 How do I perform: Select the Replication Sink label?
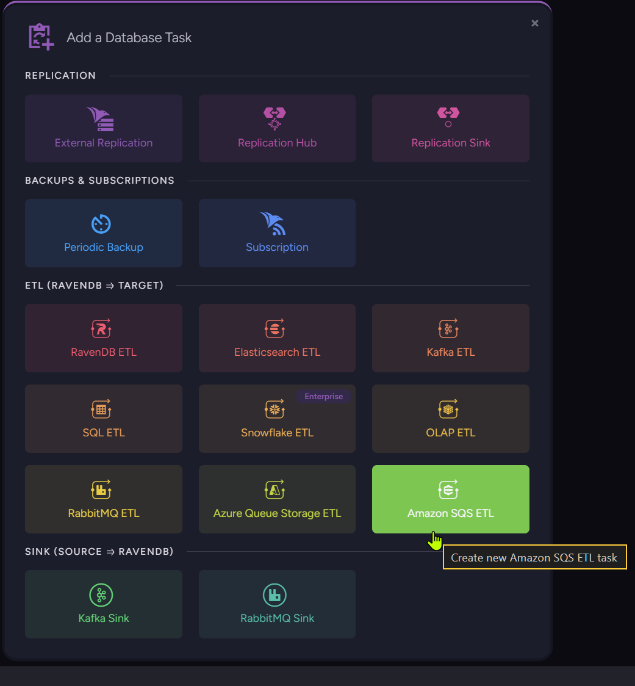[x=450, y=143]
